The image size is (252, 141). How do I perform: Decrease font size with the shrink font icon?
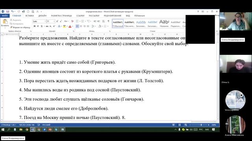(x=61, y=21)
